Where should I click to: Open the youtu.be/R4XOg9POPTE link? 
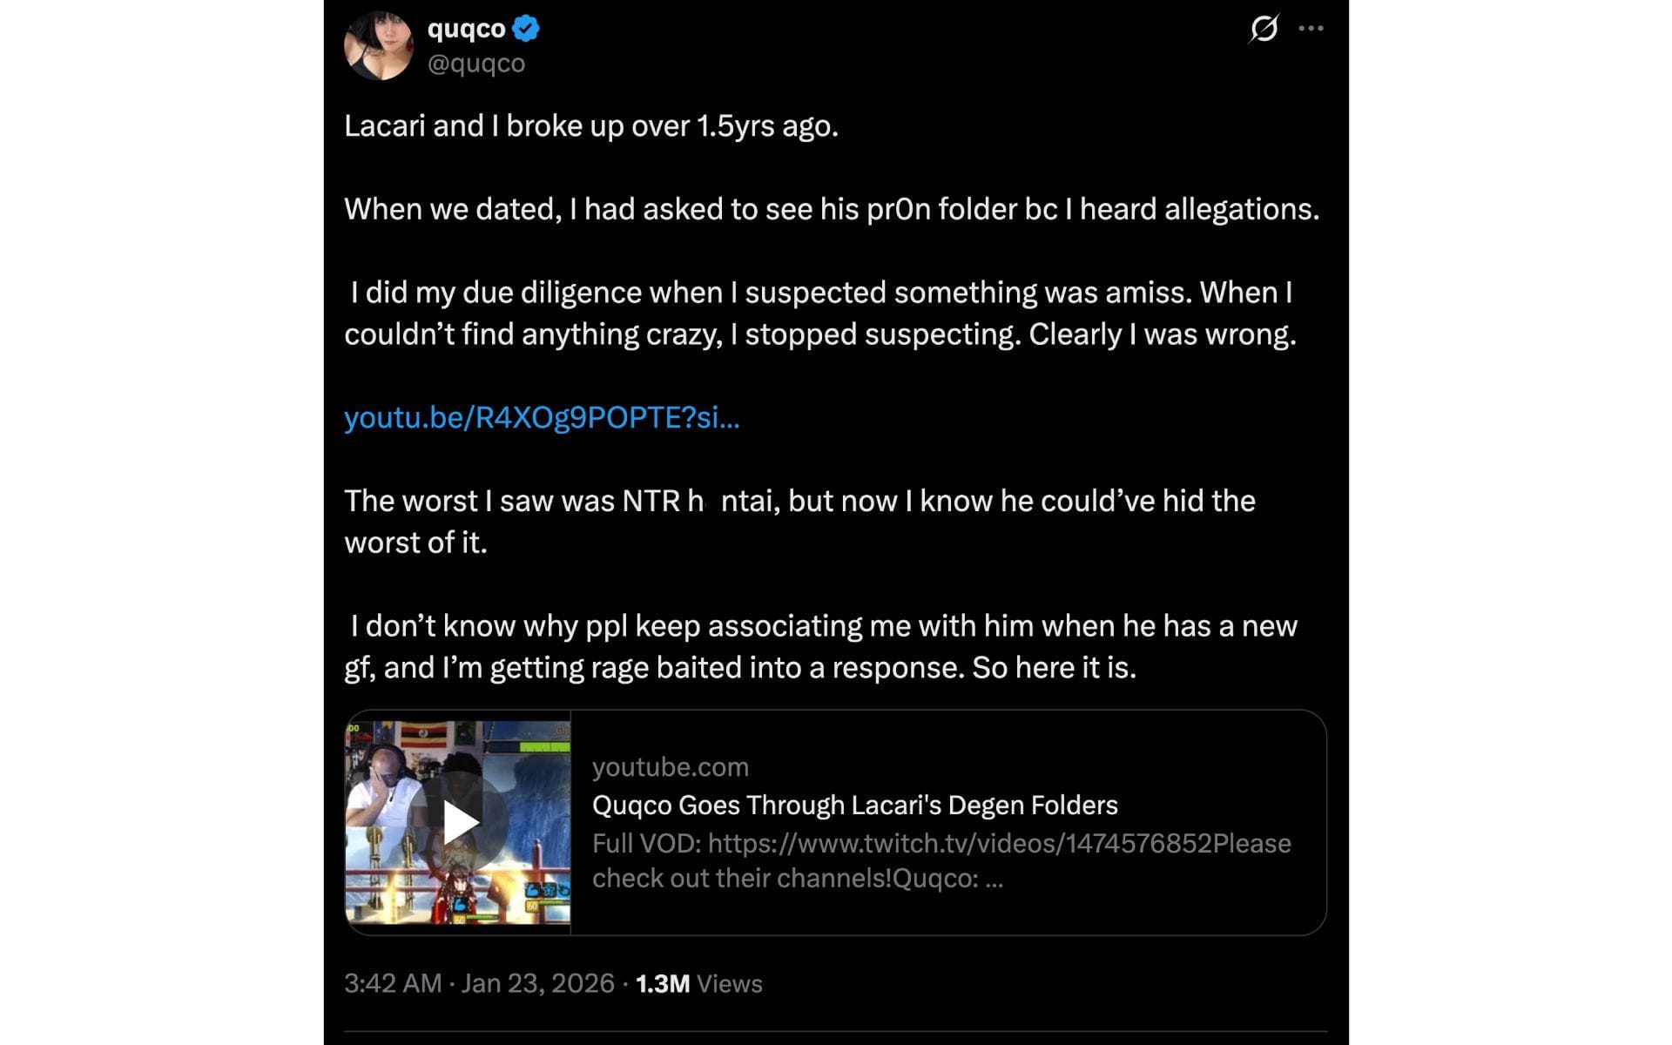coord(541,418)
